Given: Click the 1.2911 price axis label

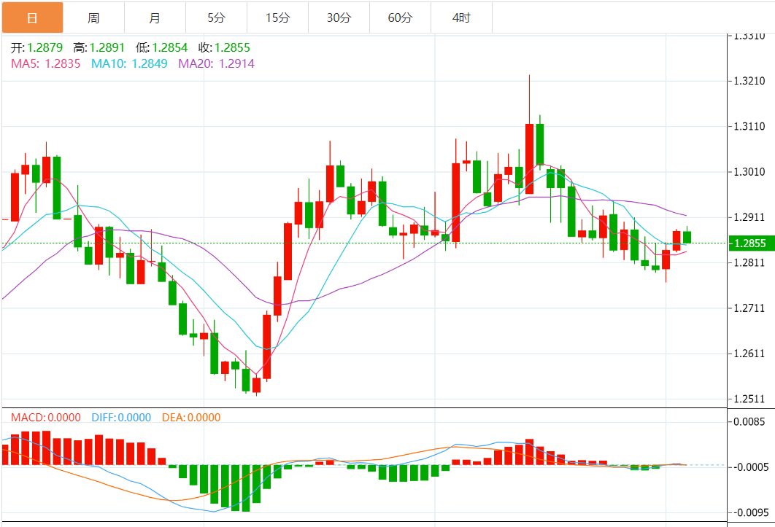Looking at the screenshot, I should coord(749,217).
